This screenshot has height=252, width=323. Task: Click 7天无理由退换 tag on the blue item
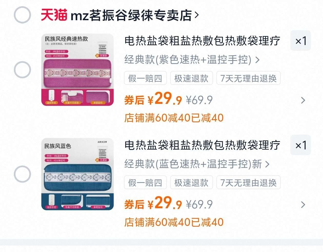(x=248, y=182)
